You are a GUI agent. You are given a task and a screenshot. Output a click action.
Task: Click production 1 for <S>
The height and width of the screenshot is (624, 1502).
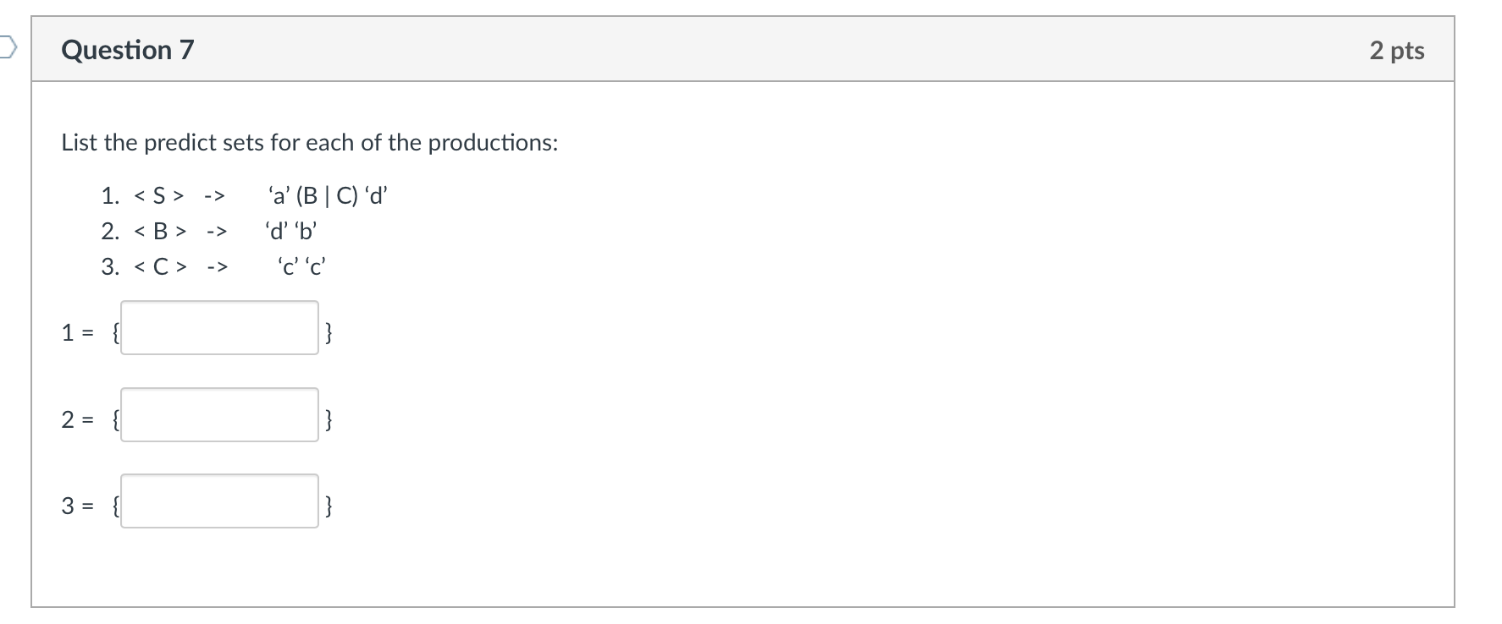[x=244, y=196]
